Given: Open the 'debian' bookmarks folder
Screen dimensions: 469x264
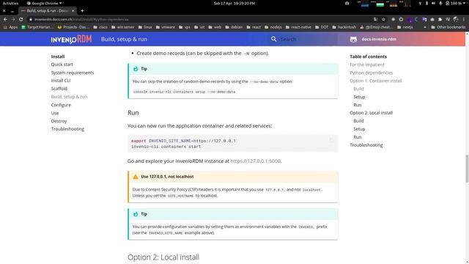Looking at the screenshot, I should [x=234, y=27].
